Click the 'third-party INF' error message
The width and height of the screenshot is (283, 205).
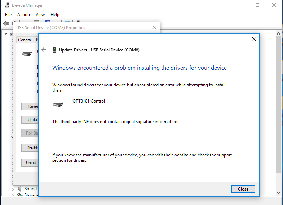coord(115,122)
